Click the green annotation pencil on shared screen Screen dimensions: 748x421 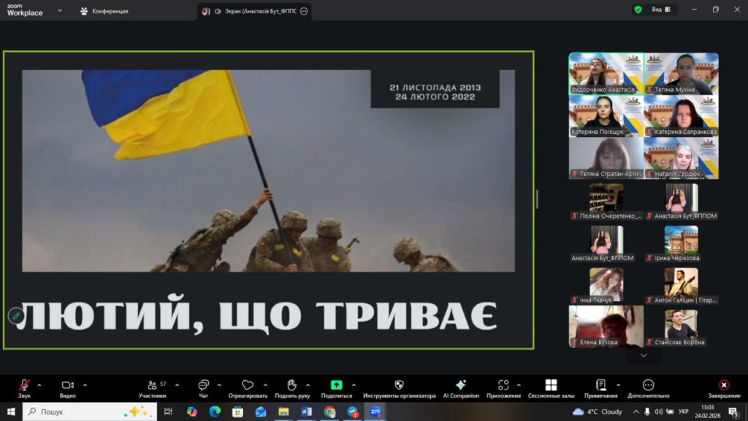coord(15,316)
